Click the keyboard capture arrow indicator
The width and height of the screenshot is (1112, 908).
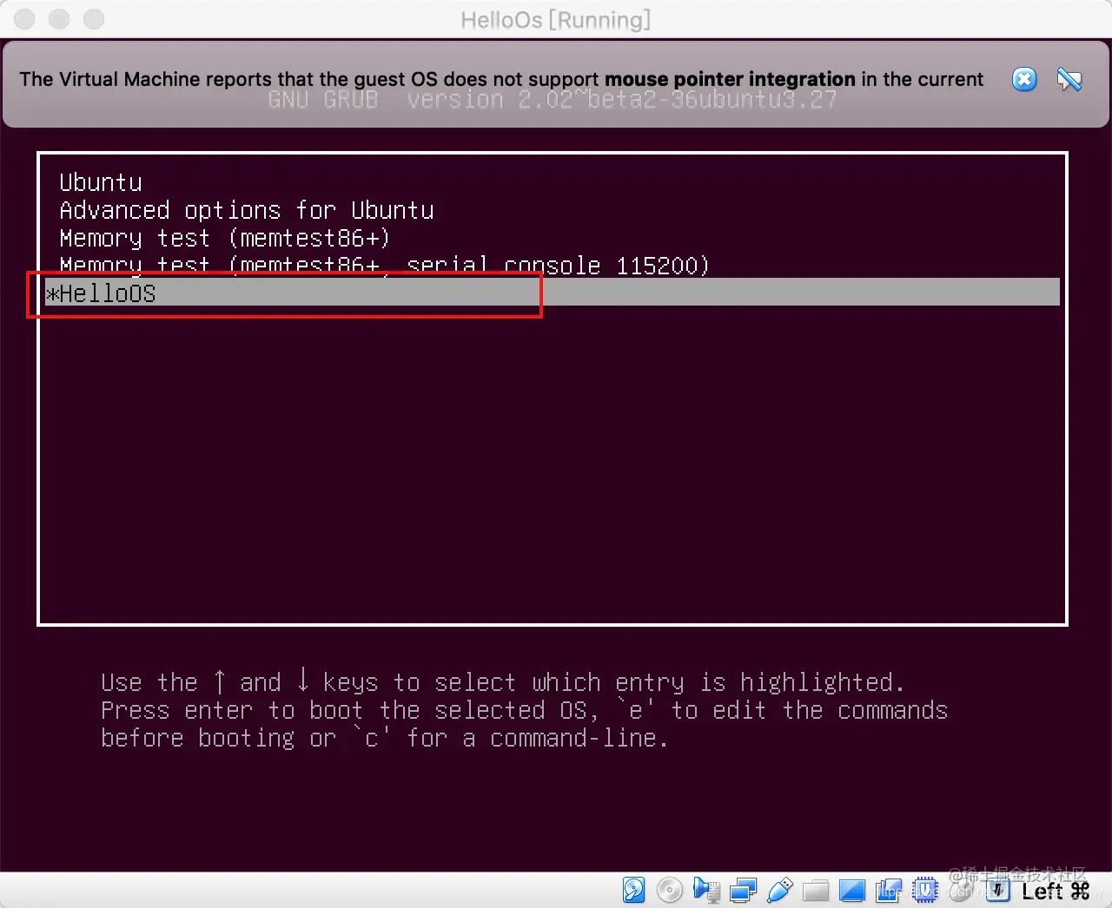click(x=998, y=890)
